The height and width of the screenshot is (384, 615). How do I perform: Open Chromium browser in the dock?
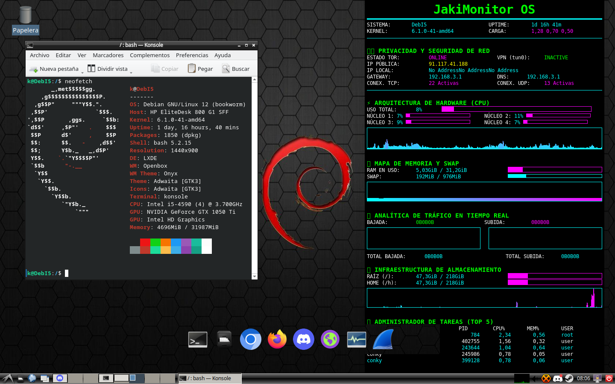click(x=251, y=340)
